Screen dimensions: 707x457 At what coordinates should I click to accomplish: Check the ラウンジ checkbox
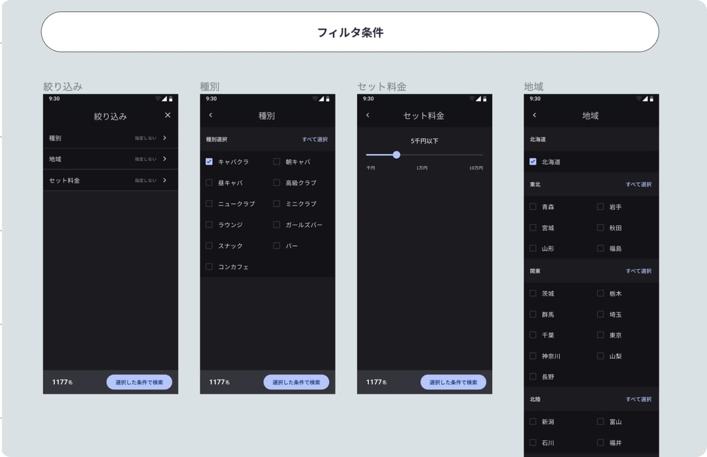[x=209, y=225]
